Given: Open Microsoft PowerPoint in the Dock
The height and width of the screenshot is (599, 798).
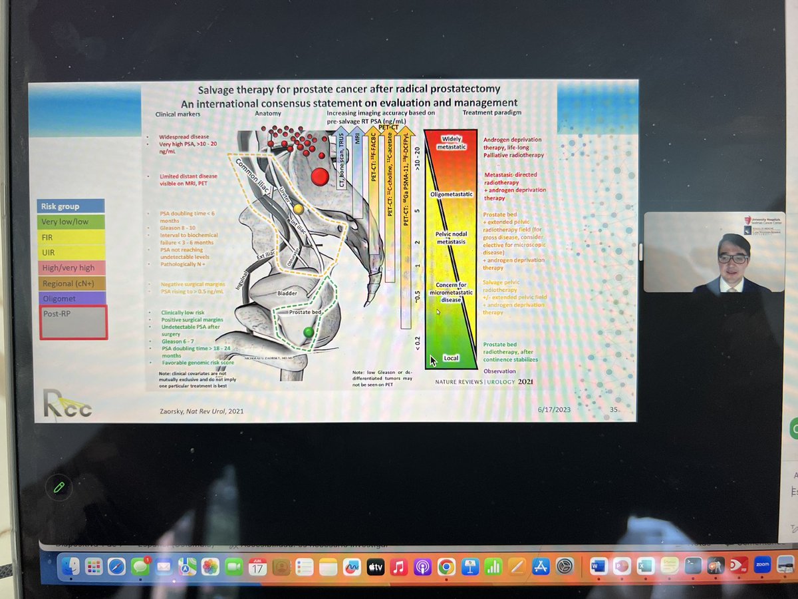Looking at the screenshot, I should point(622,565).
